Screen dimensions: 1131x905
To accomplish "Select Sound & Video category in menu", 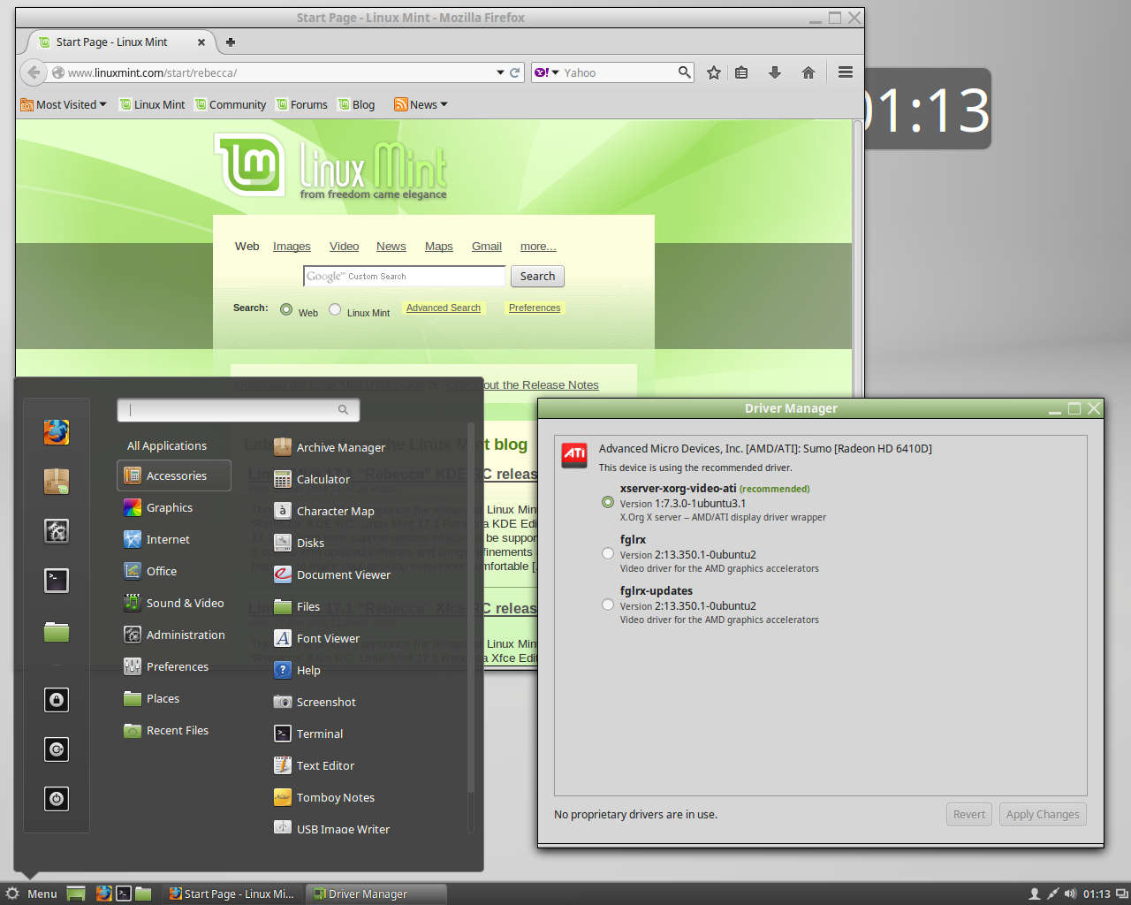I will point(174,603).
